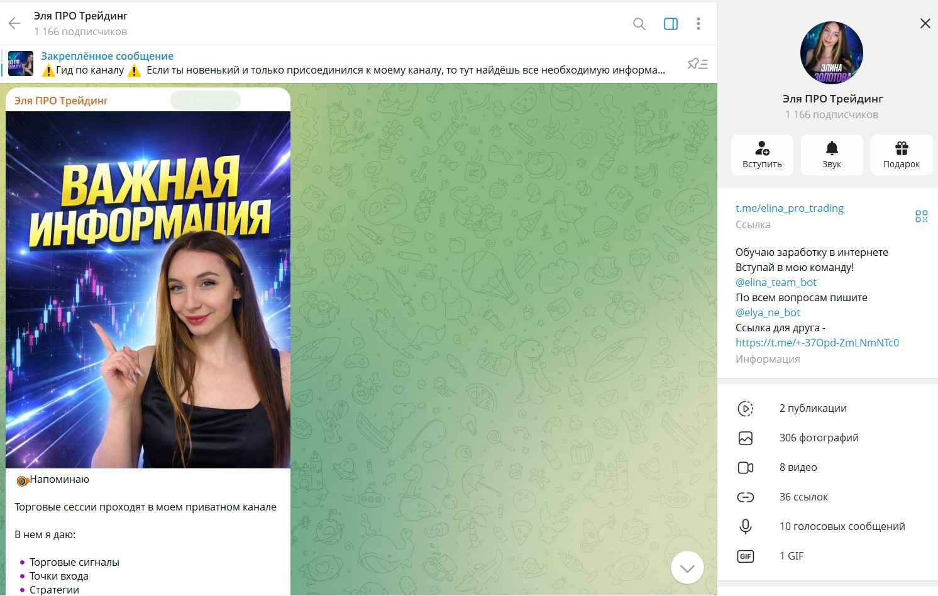Screen dimensions: 938x596
Task: Go back using the left arrow
Action: click(14, 24)
